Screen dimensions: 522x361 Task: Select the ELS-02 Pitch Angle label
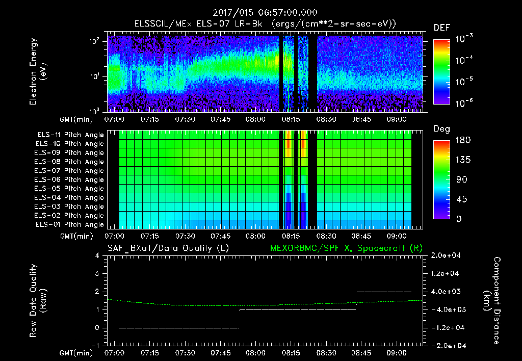tap(69, 216)
